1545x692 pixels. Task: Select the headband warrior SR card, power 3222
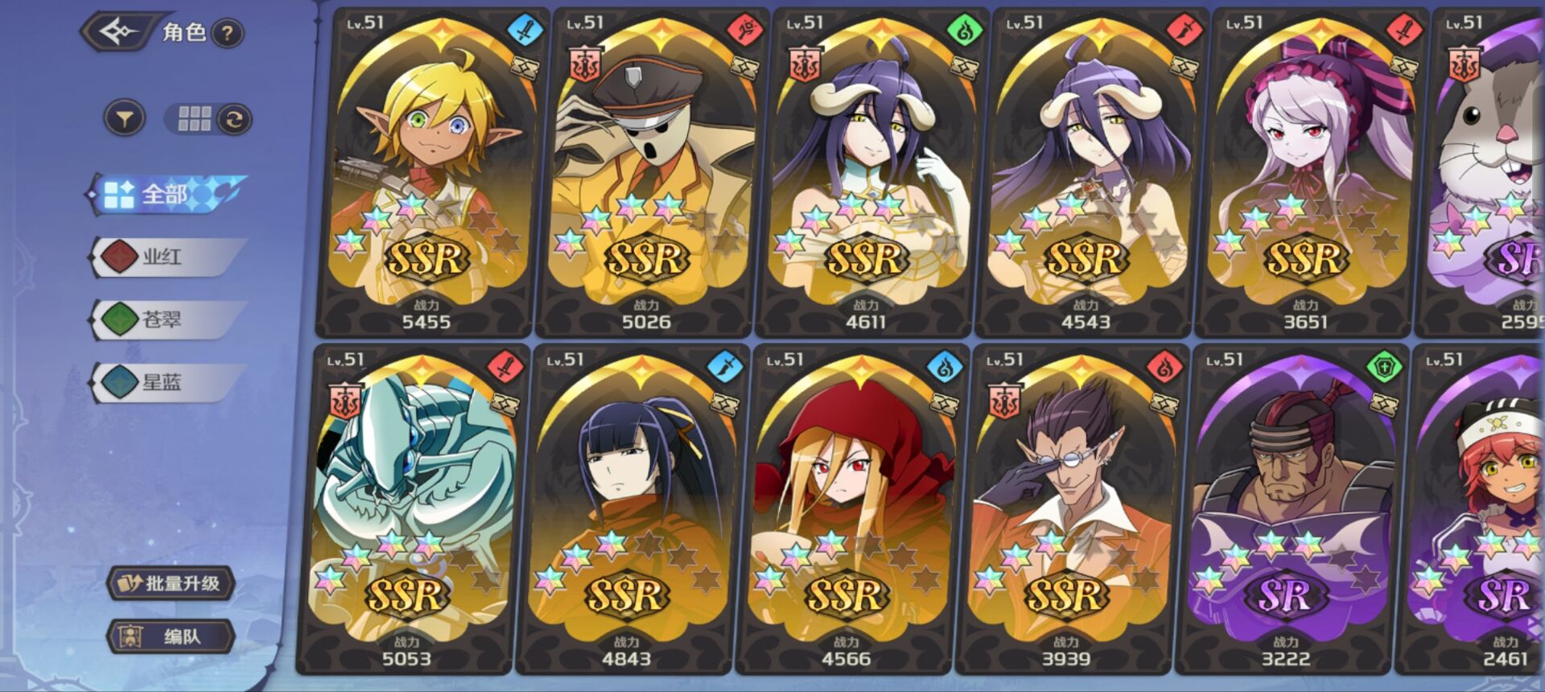(x=1286, y=510)
